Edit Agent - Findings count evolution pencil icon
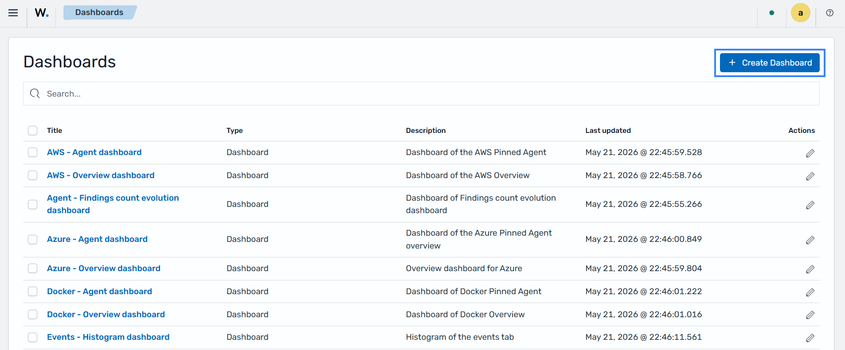845x350 pixels. pyautogui.click(x=810, y=205)
